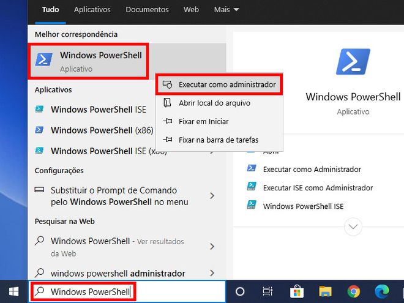Expand arrow for Windows PowerShell web results
Image resolution: width=404 pixels, height=303 pixels.
click(x=212, y=247)
